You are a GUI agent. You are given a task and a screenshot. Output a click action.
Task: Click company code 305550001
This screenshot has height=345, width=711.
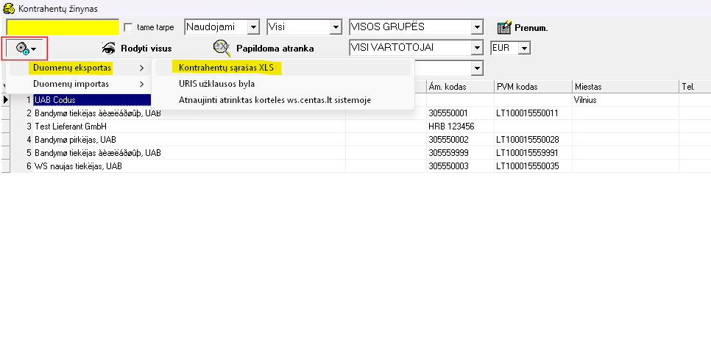pyautogui.click(x=448, y=113)
